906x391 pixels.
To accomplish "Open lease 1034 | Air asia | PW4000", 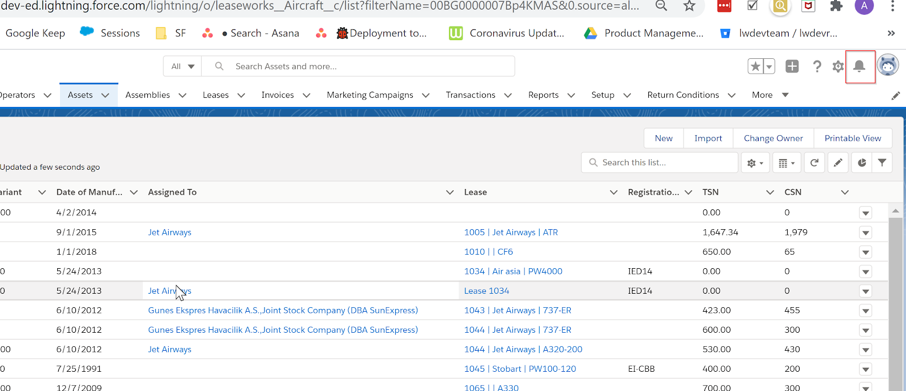I will click(513, 271).
